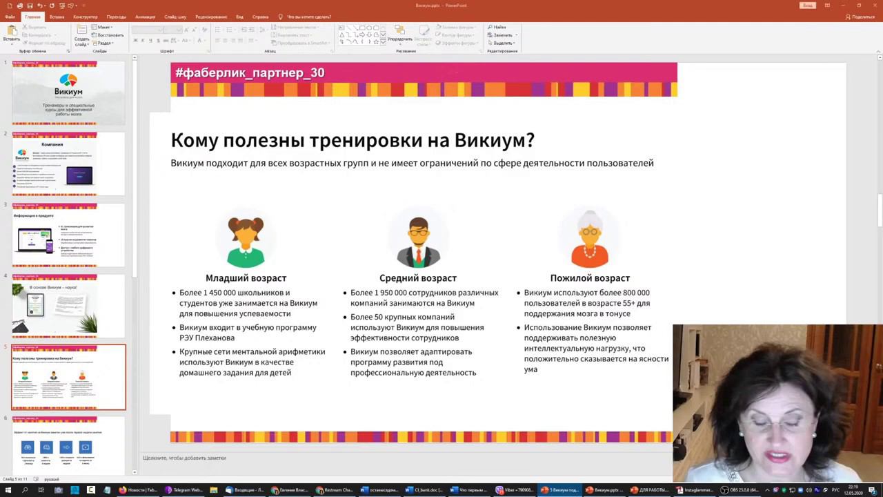This screenshot has height=497, width=883.
Task: Click the heading 'Младший возраст'
Action: pyautogui.click(x=246, y=278)
